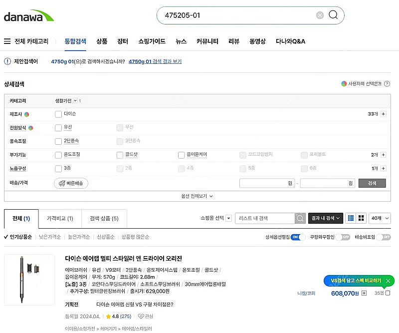This screenshot has height=333, width=399.
Task: Switch to list view layout
Action: (x=351, y=218)
